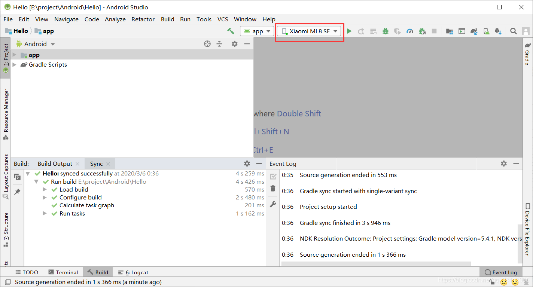Viewport: 533px width, 287px height.
Task: Expand the app module tree node
Action: [15, 55]
